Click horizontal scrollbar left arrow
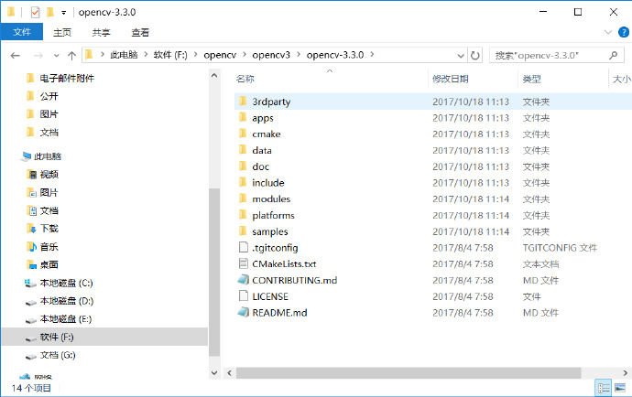Image resolution: width=632 pixels, height=397 pixels. tap(229, 373)
